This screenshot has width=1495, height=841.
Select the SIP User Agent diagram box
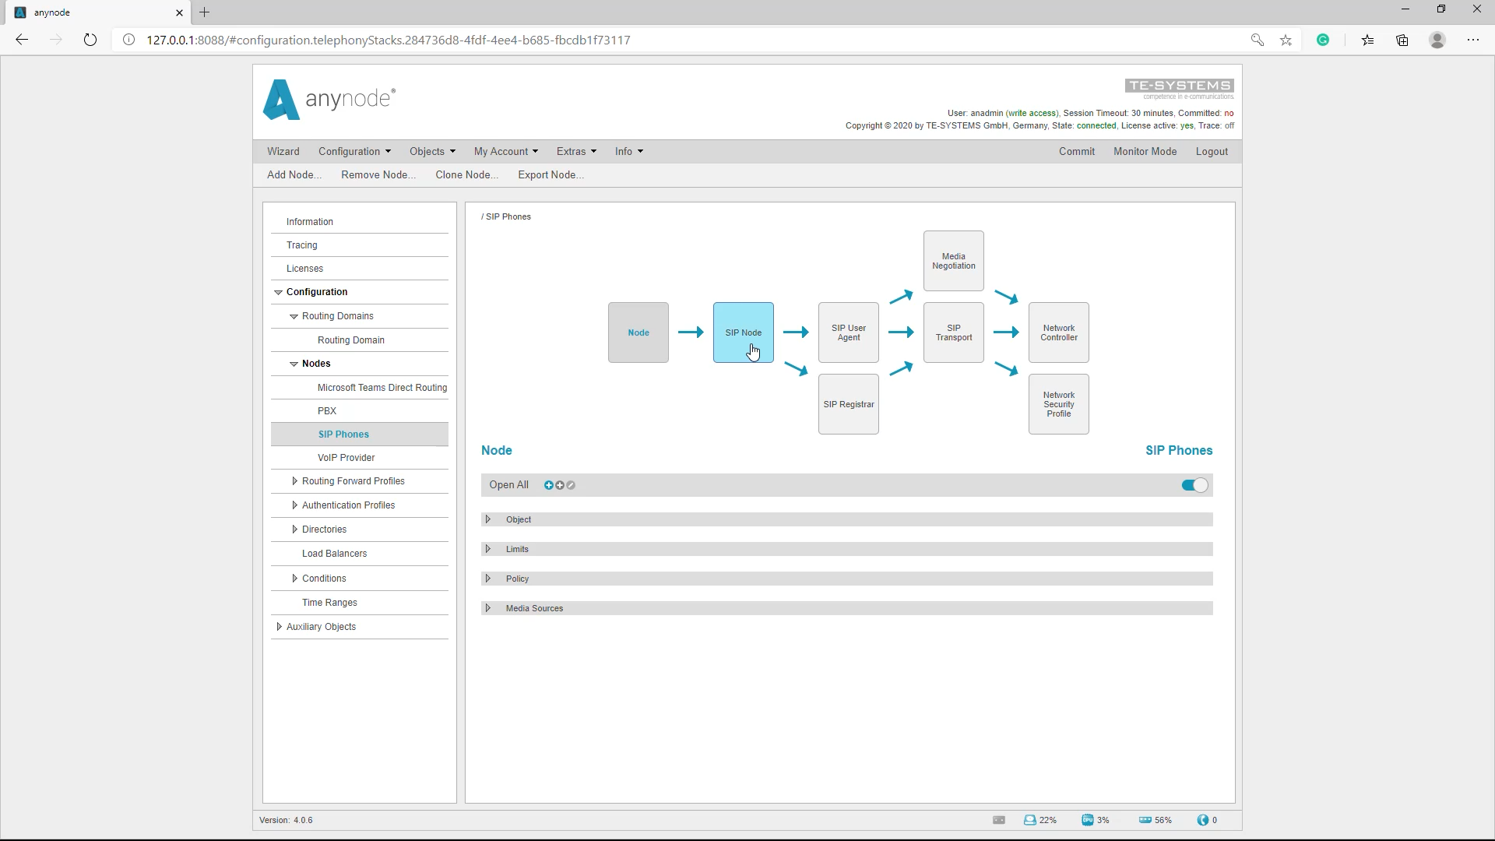[849, 333]
